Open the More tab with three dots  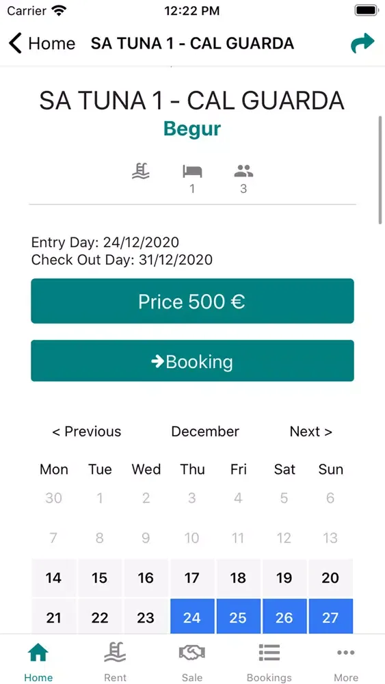click(346, 653)
